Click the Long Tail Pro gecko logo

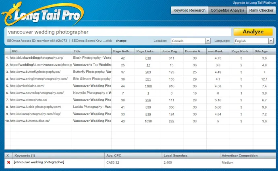(x=43, y=14)
